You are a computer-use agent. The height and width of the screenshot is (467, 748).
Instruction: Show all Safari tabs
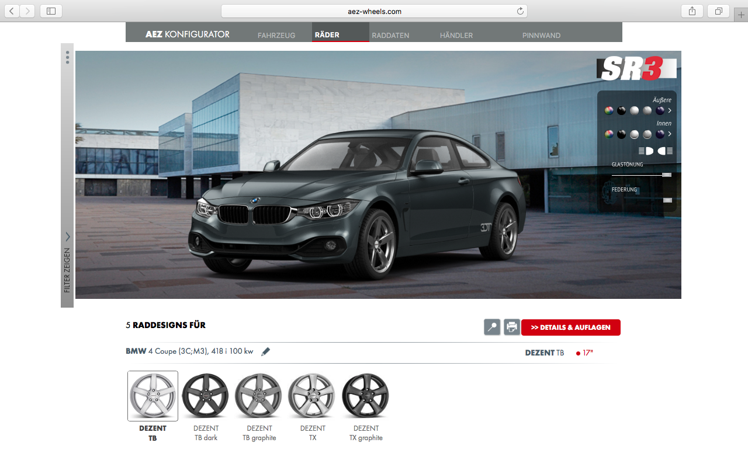pyautogui.click(x=718, y=11)
